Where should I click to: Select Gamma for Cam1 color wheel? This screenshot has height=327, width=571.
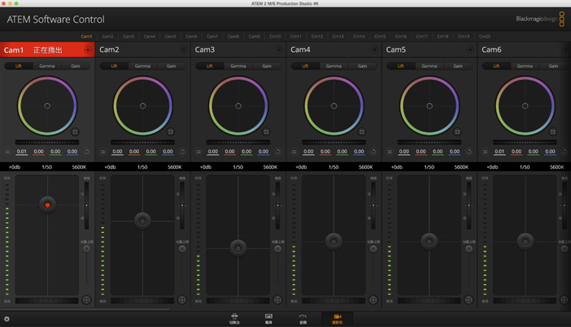(x=47, y=66)
